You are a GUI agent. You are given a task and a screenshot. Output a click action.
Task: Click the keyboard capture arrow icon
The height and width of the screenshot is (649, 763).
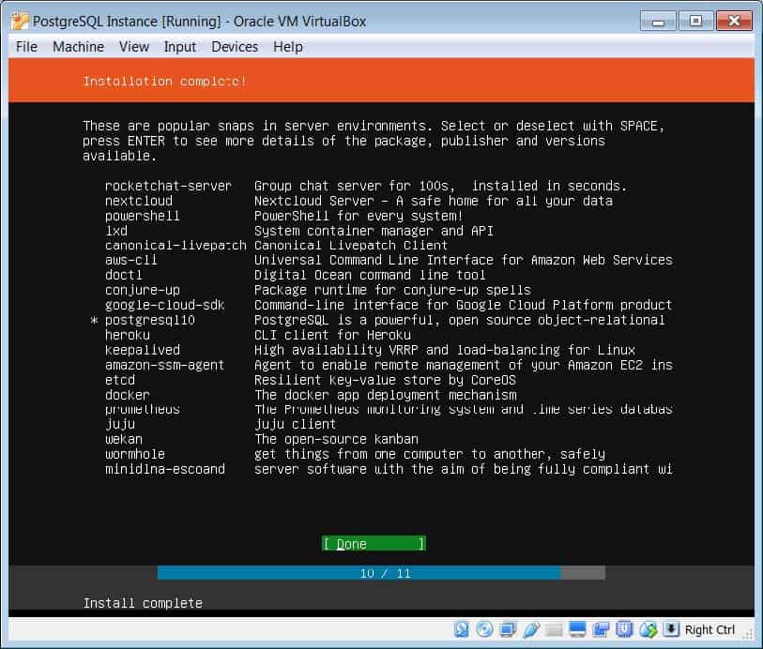(670, 629)
